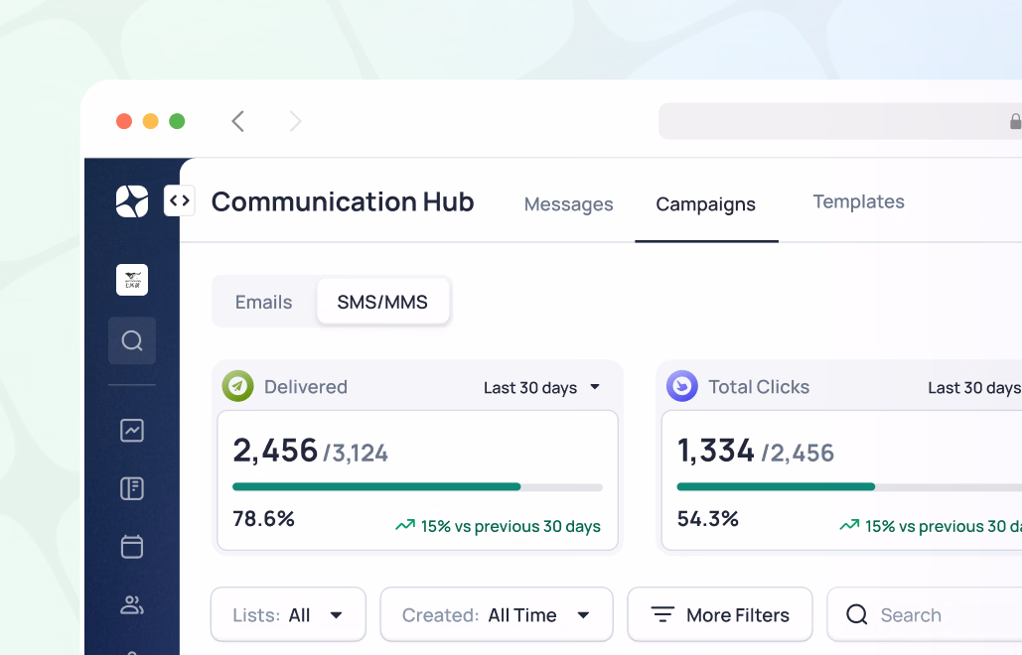Image resolution: width=1022 pixels, height=655 pixels.
Task: Click the purple Total Clicks icon
Action: (682, 386)
